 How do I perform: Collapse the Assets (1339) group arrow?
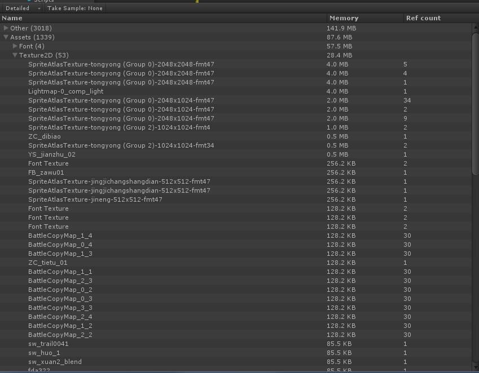coord(6,37)
